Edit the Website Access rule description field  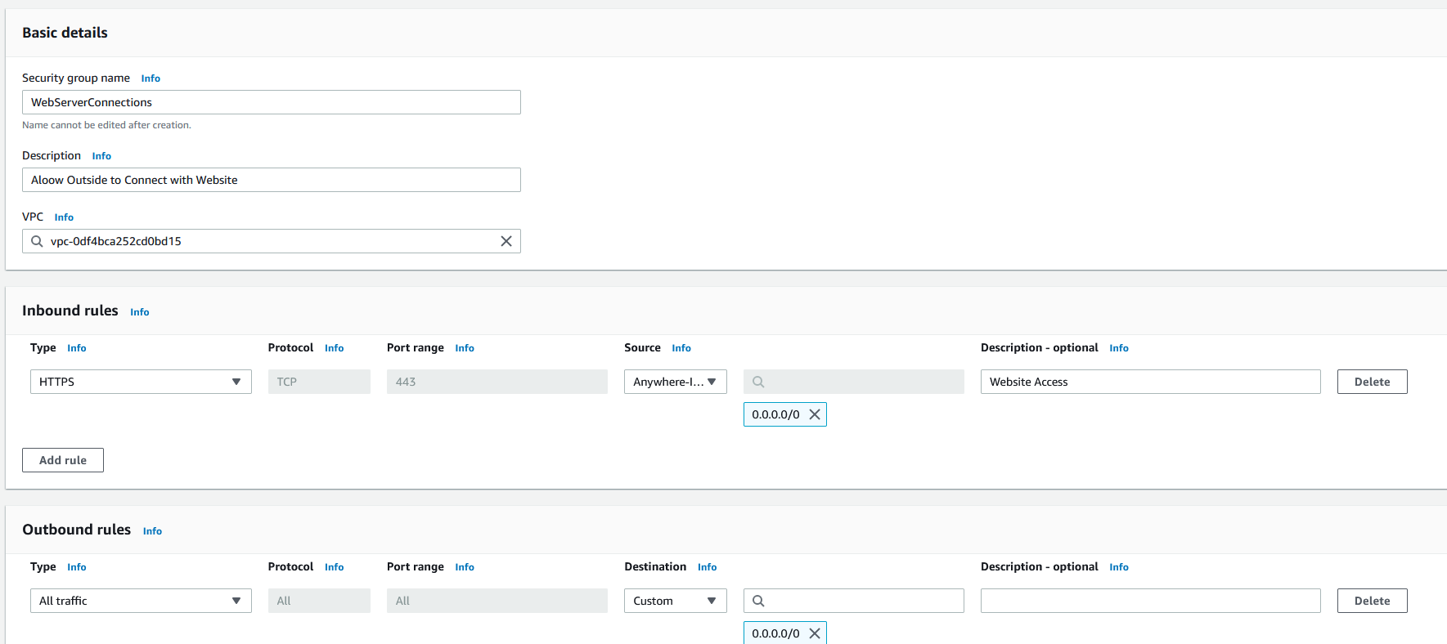pos(1150,382)
